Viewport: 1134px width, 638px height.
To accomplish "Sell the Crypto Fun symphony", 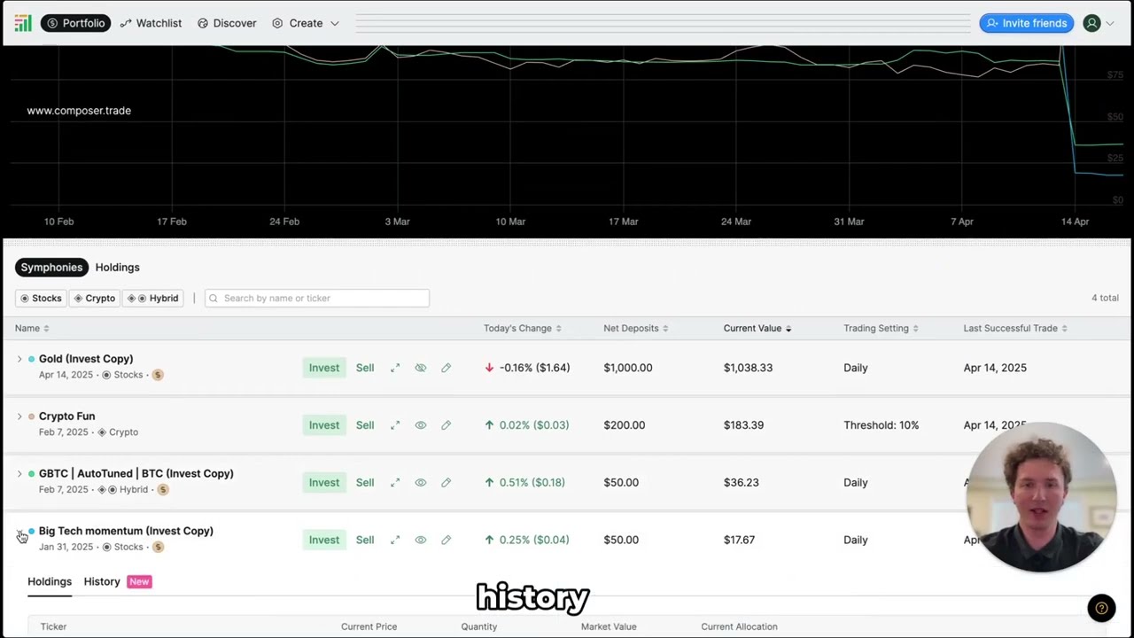I will point(365,425).
